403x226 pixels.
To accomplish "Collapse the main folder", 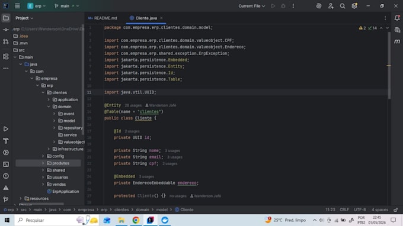I will [15, 57].
